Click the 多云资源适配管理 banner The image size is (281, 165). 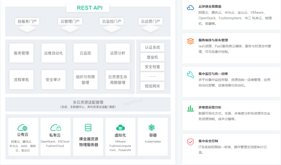(88, 104)
